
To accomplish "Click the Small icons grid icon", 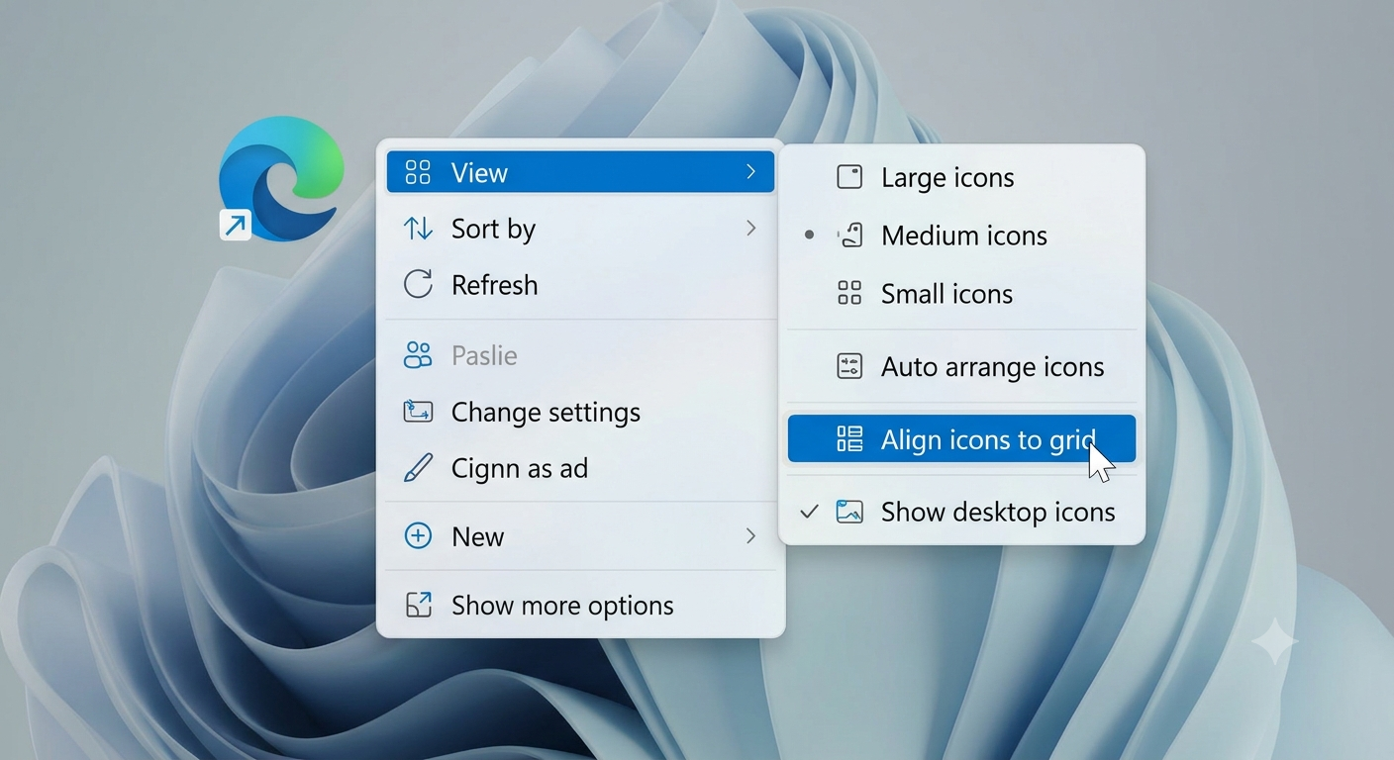I will tap(849, 293).
